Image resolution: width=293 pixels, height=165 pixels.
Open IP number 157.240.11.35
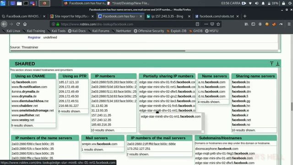coord(101,115)
